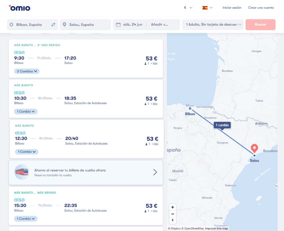Click the 2º MÁS RÁPIDO tag
Image resolution: width=284 pixels, height=231 pixels.
point(49,45)
